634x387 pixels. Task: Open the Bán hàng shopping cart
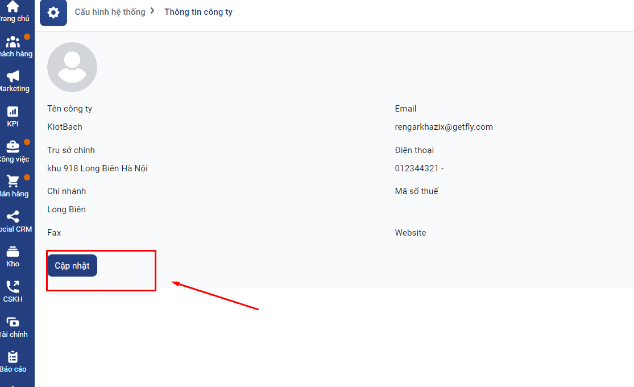13,182
